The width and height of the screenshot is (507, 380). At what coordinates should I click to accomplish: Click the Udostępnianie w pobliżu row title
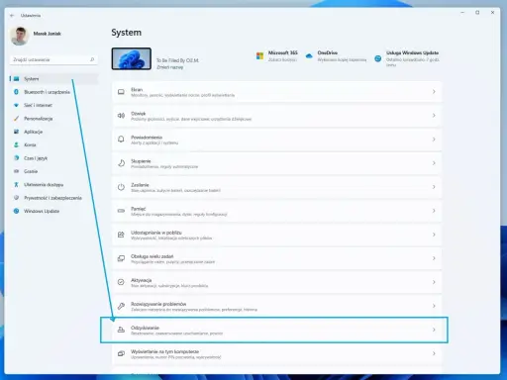156,233
